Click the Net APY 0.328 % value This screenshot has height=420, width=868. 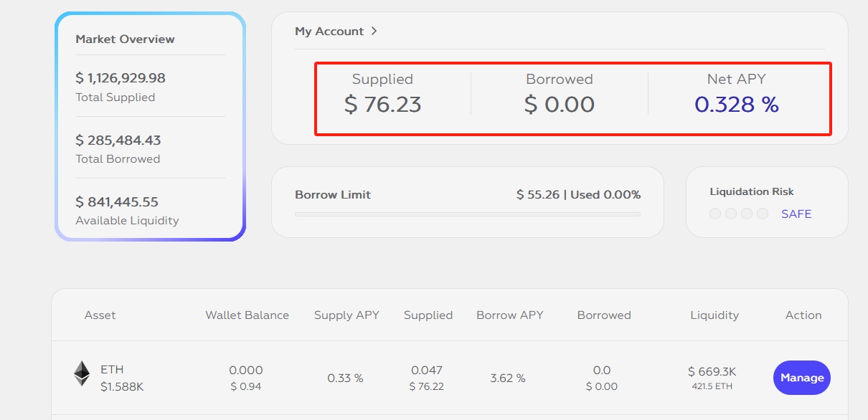tap(737, 105)
